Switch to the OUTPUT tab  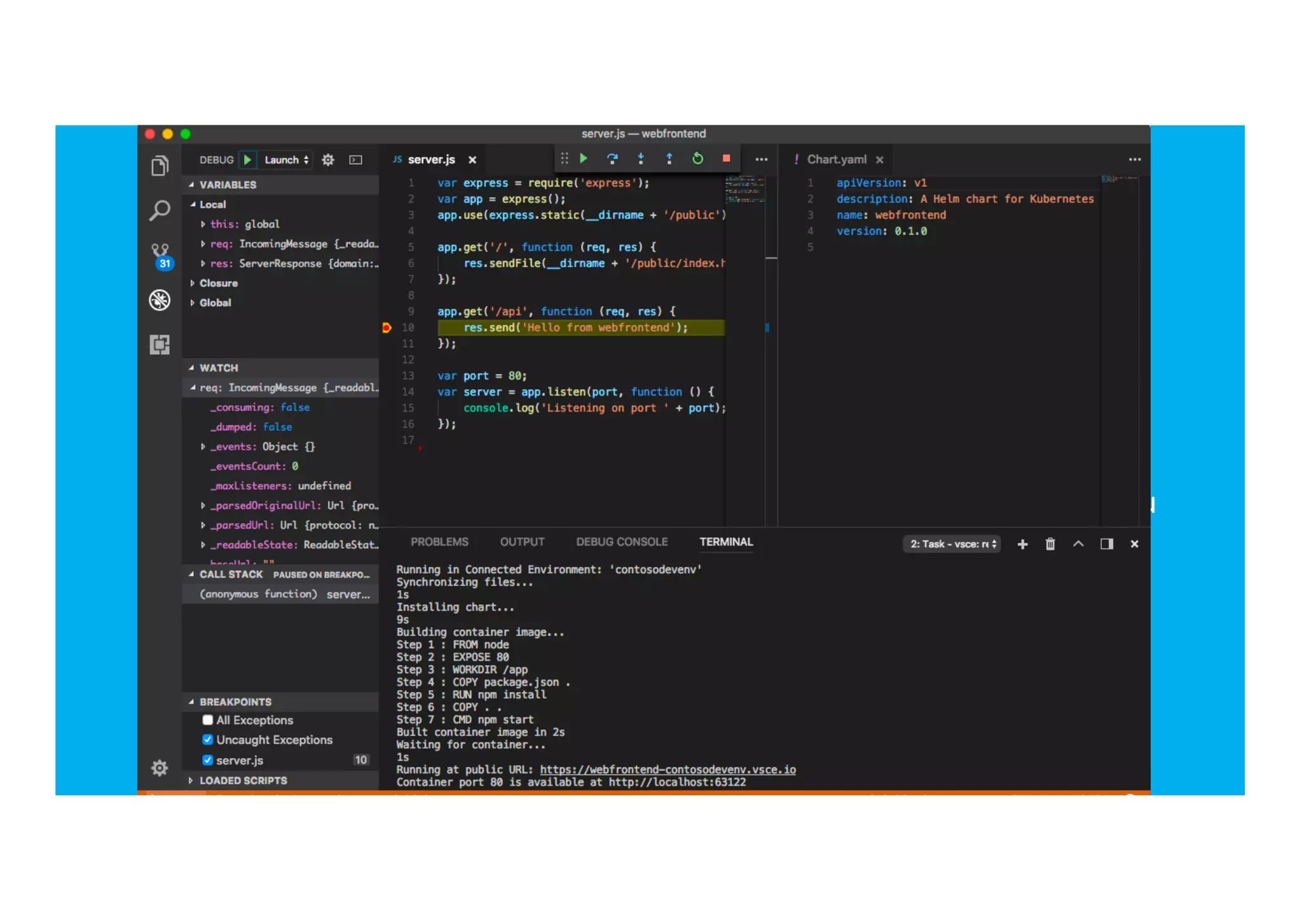click(x=522, y=542)
